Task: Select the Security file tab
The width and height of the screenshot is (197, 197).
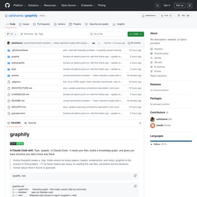Action: [x=30, y=123]
